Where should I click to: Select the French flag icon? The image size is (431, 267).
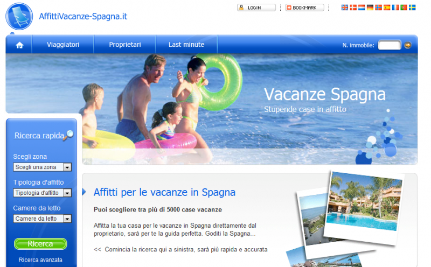point(395,8)
